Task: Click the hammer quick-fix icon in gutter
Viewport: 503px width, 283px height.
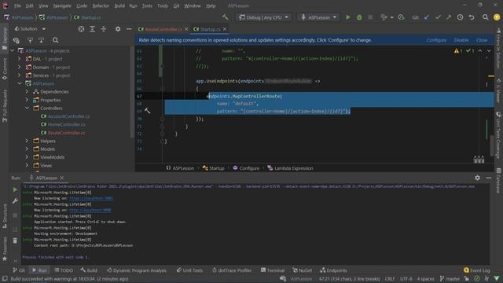Action: pos(147,111)
